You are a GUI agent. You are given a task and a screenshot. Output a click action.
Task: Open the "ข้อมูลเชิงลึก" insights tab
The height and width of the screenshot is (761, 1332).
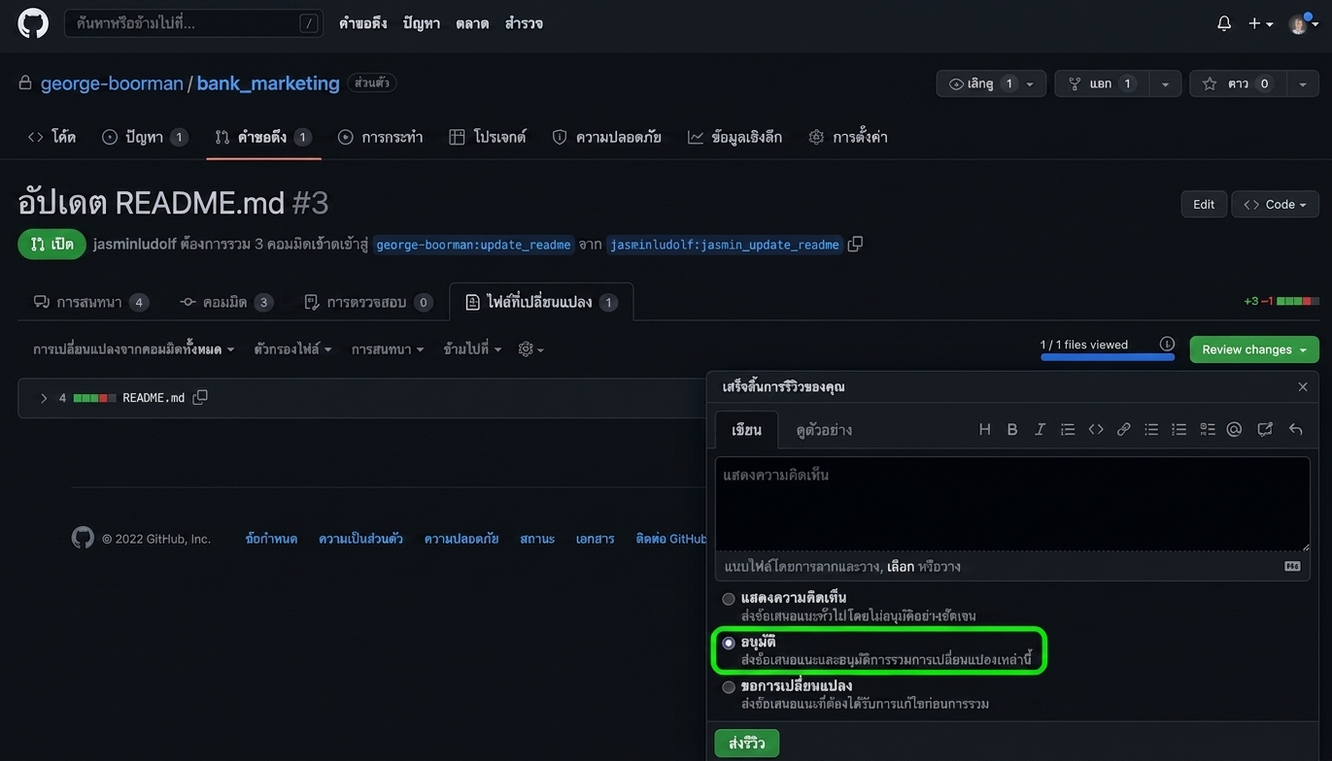click(x=734, y=137)
